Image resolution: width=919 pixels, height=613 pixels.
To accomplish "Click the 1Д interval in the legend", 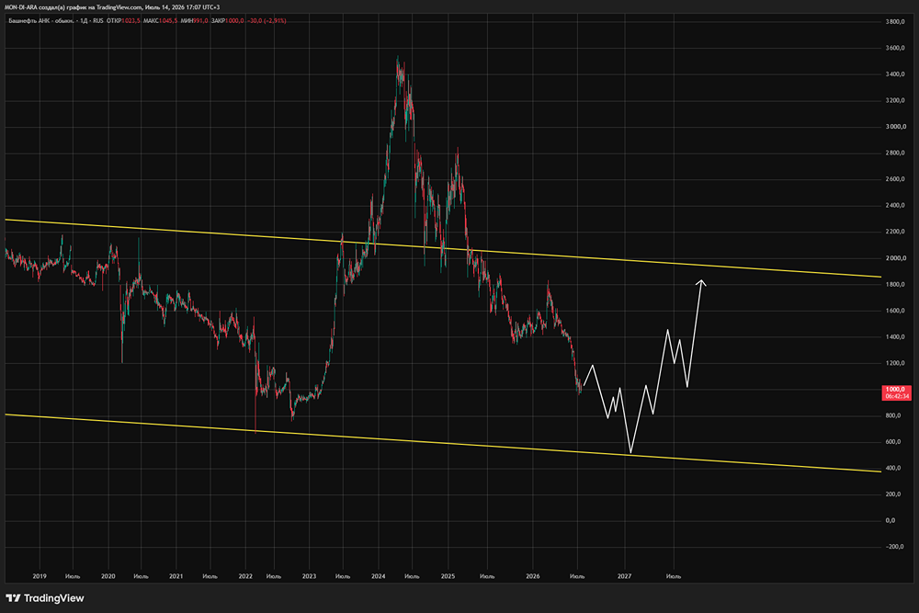I will tap(84, 20).
